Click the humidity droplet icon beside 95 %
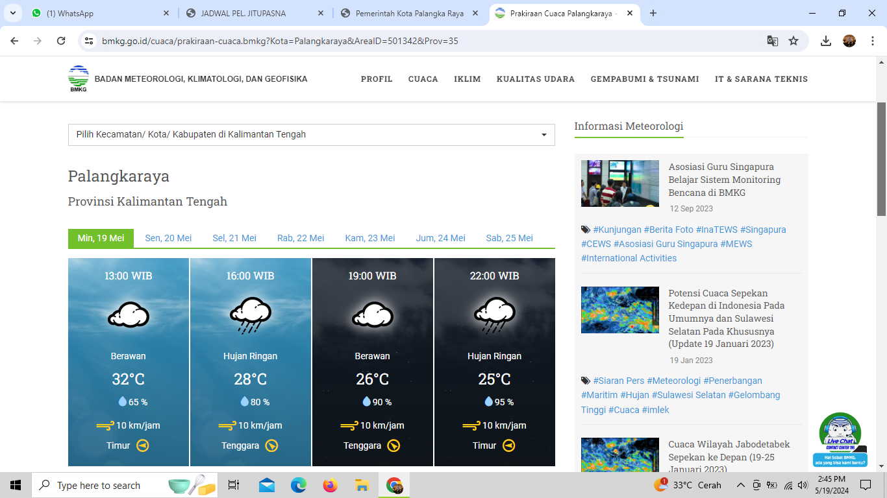The image size is (887, 498). pyautogui.click(x=488, y=401)
